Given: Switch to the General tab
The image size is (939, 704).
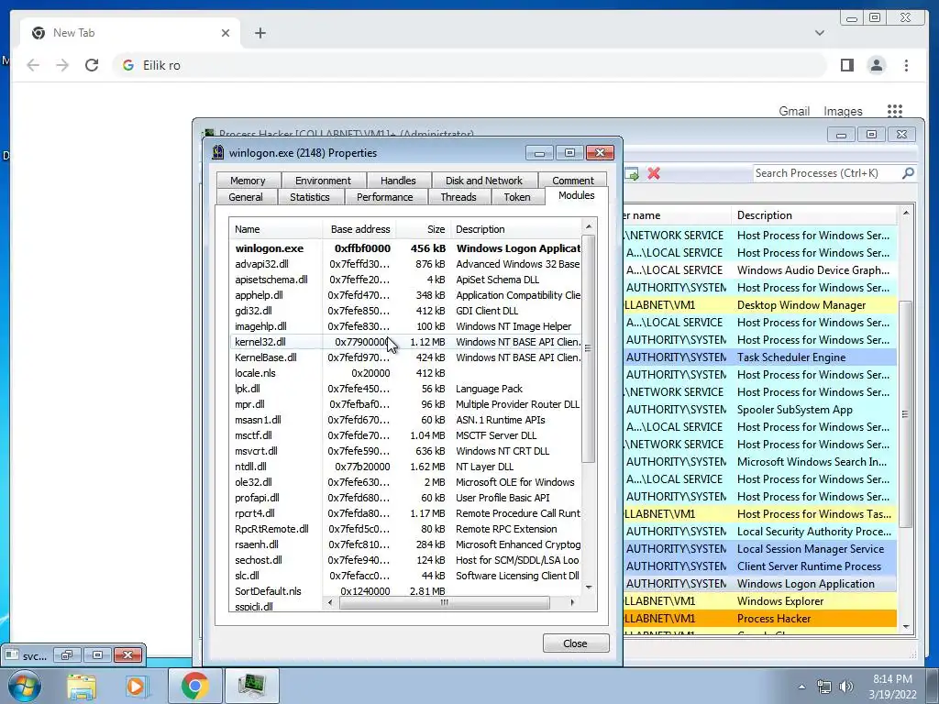Looking at the screenshot, I should (246, 197).
